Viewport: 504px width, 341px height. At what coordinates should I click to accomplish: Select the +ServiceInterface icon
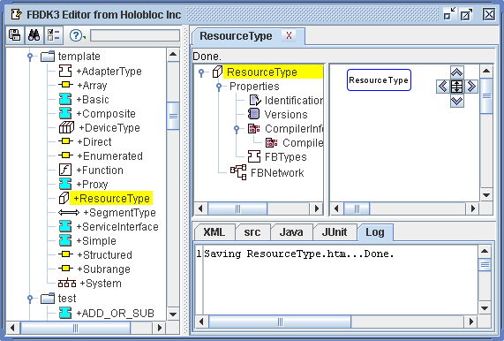point(65,226)
